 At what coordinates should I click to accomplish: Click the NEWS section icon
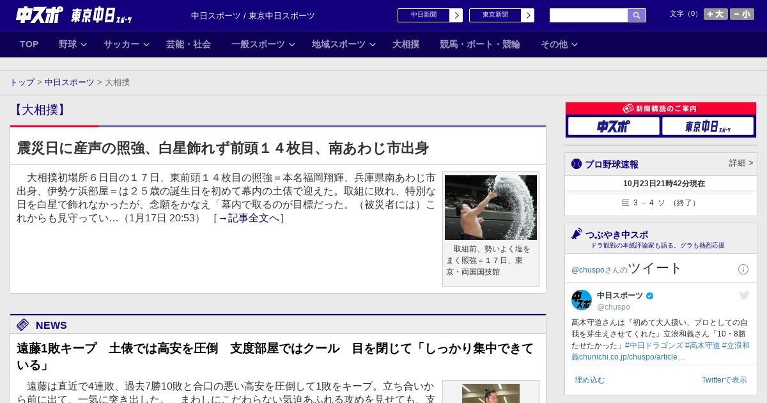[23, 325]
